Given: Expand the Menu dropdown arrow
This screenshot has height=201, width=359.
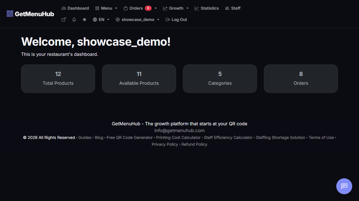Looking at the screenshot, I should tap(116, 8).
